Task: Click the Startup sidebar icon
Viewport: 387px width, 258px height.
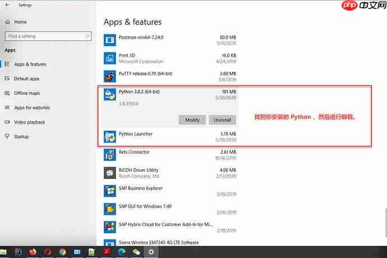Action: click(x=7, y=136)
